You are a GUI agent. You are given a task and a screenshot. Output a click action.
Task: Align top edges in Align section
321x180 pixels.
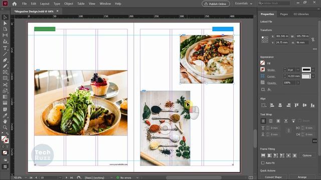296,105
